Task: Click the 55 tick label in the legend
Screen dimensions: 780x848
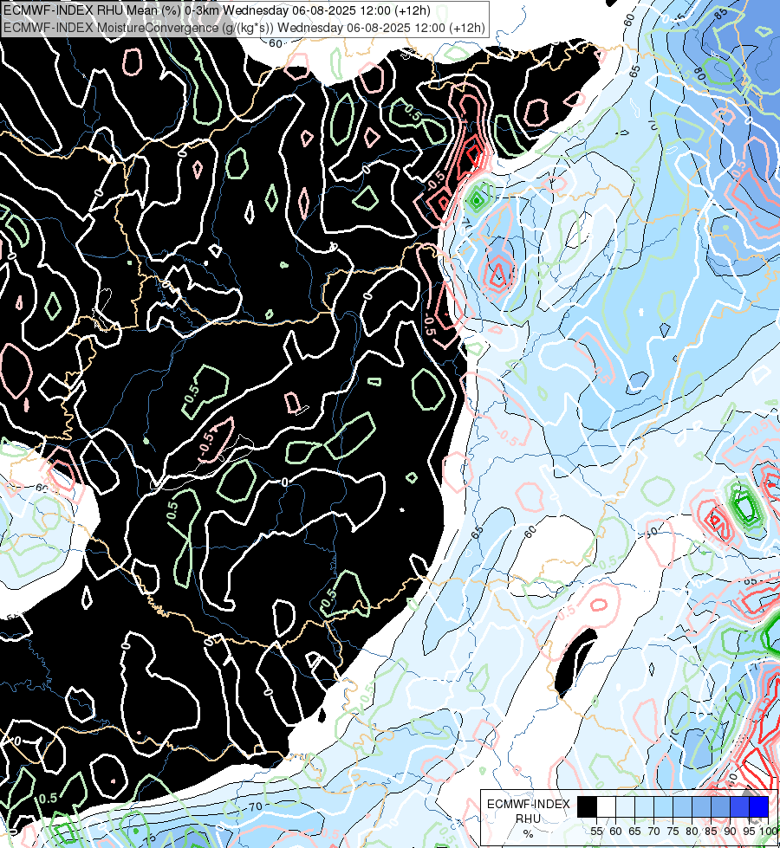Action: (x=596, y=832)
